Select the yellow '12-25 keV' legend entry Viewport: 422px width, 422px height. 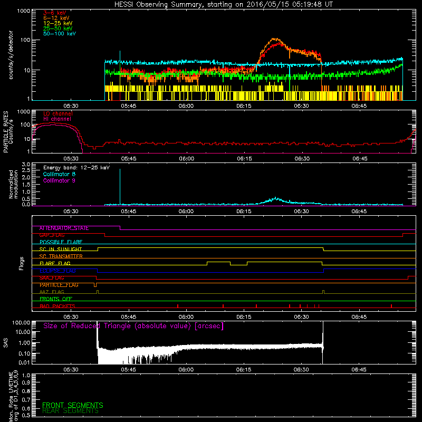(58, 23)
